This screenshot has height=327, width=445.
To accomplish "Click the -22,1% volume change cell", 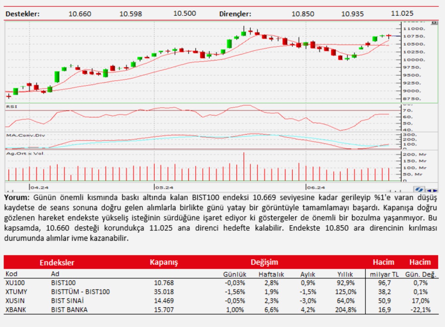I will pyautogui.click(x=420, y=310).
